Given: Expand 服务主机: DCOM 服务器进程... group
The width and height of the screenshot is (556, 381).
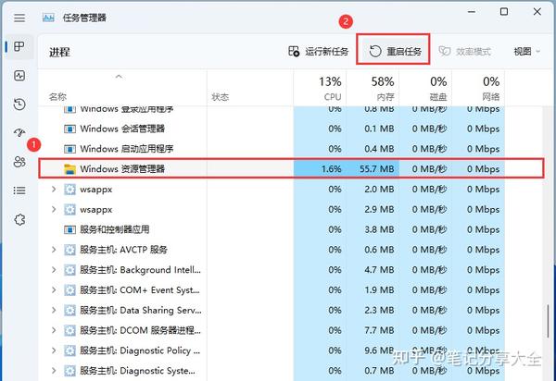Looking at the screenshot, I should tap(54, 330).
